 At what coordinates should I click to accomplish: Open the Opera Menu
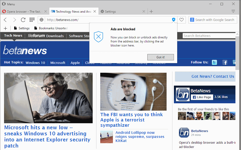8,4
